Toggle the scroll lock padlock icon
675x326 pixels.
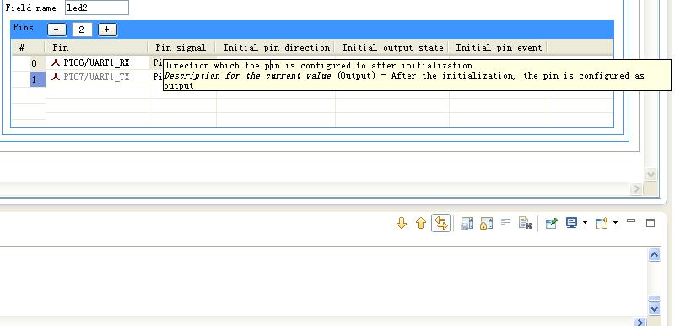coord(486,223)
